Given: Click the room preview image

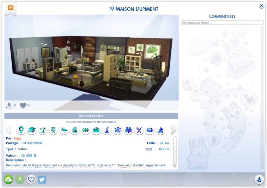Looking at the screenshot, I should 92,57.
